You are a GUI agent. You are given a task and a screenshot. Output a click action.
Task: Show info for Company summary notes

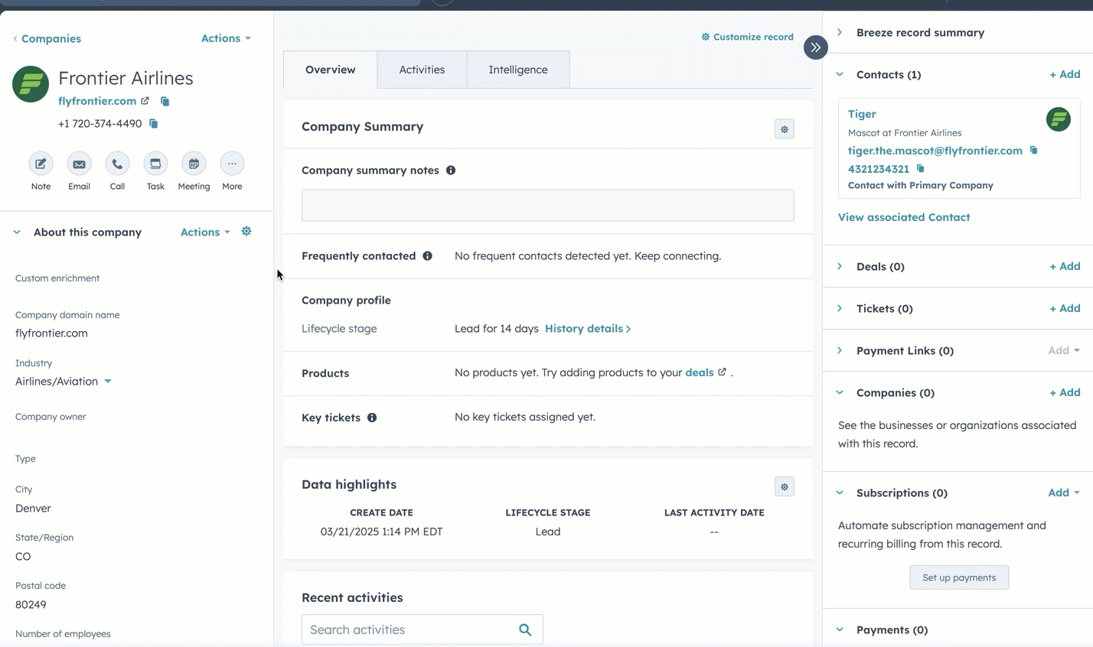pos(451,171)
